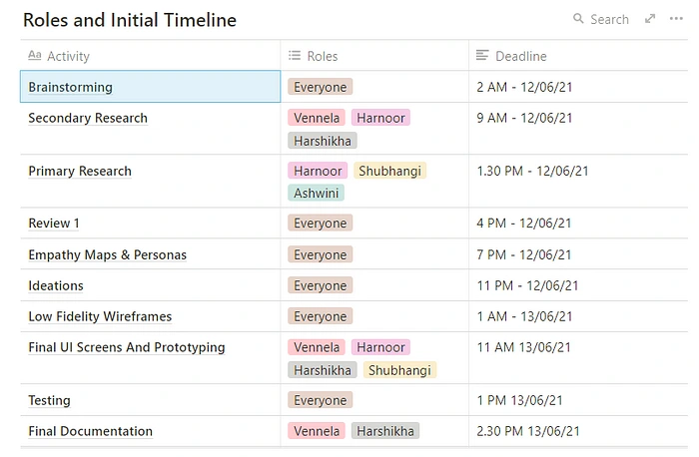Open the Activity column header menu
The width and height of the screenshot is (699, 457).
[68, 57]
